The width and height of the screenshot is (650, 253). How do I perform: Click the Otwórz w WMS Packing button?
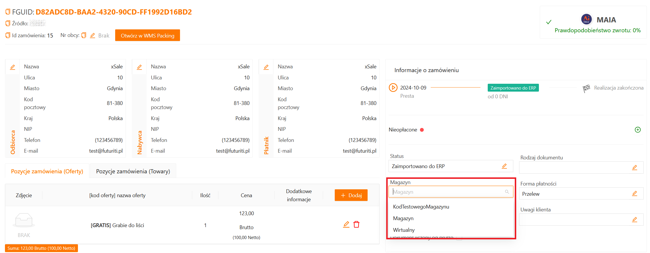147,35
